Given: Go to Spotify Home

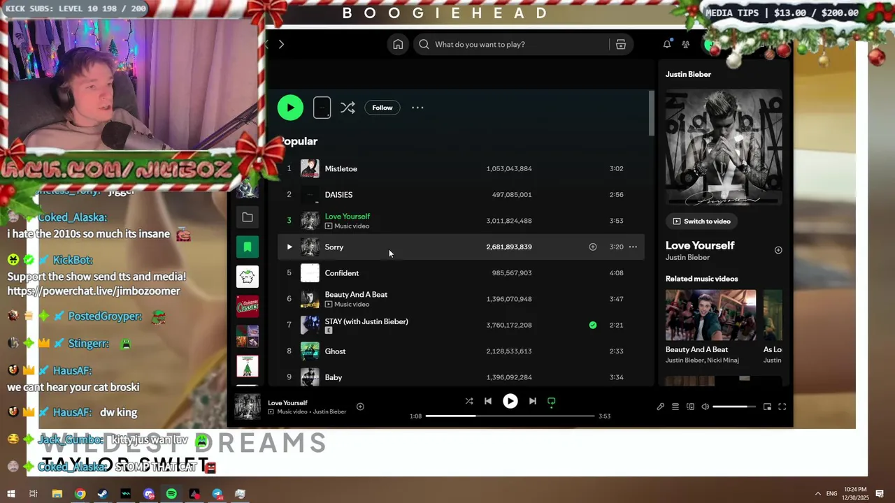Looking at the screenshot, I should [398, 44].
